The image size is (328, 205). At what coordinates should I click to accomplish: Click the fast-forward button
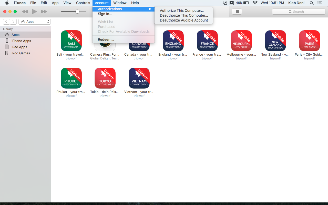pyautogui.click(x=44, y=12)
